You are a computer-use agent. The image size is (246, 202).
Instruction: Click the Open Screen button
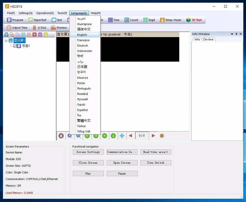click(x=122, y=163)
